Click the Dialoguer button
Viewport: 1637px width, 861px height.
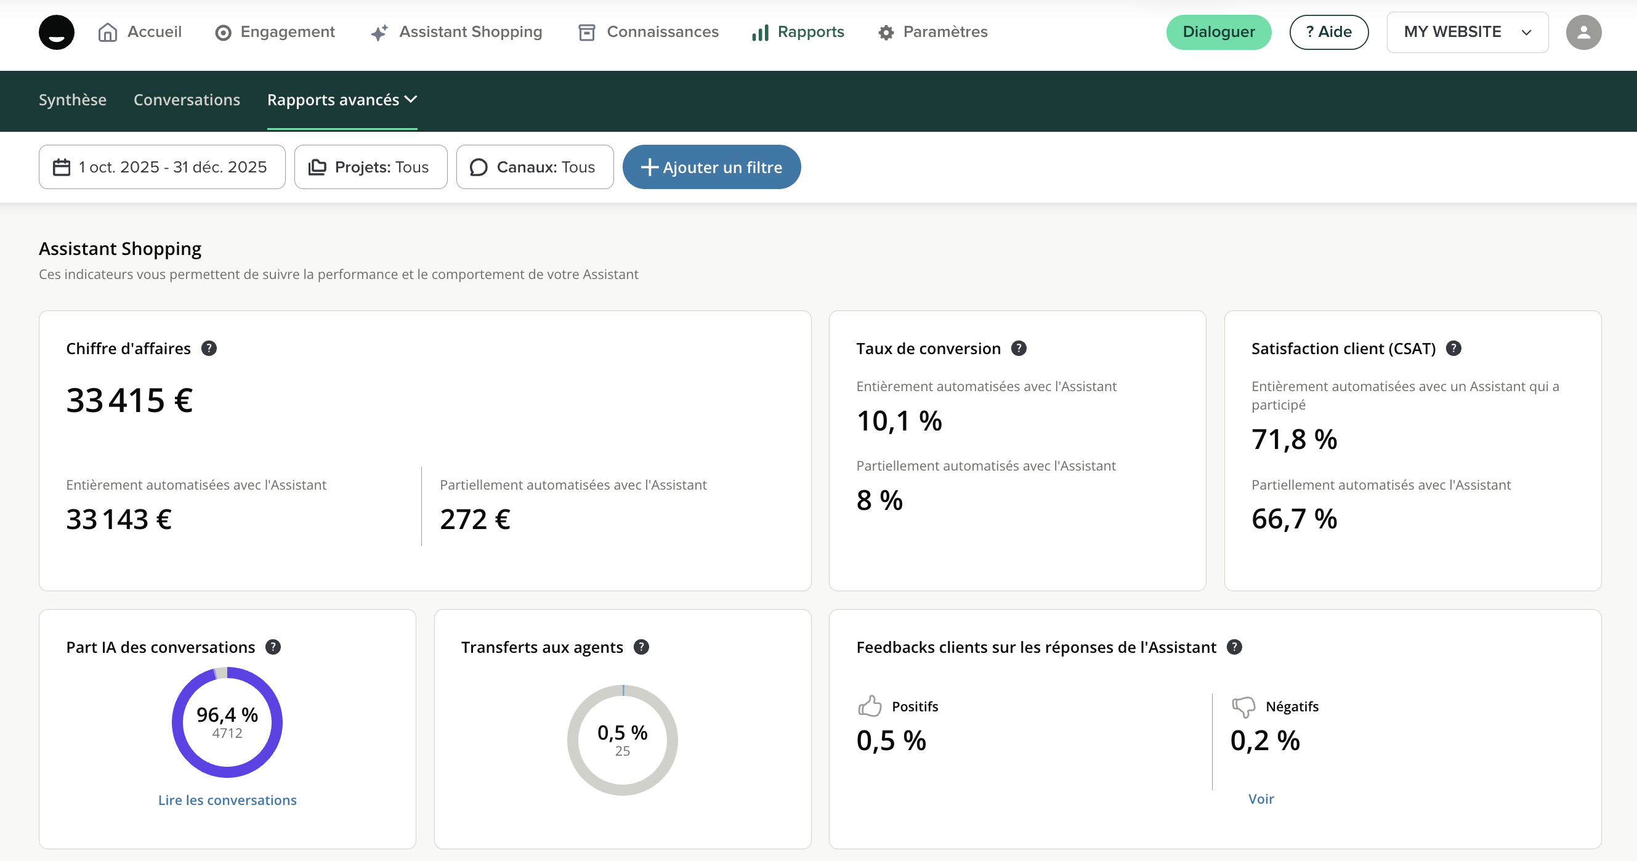coord(1218,32)
